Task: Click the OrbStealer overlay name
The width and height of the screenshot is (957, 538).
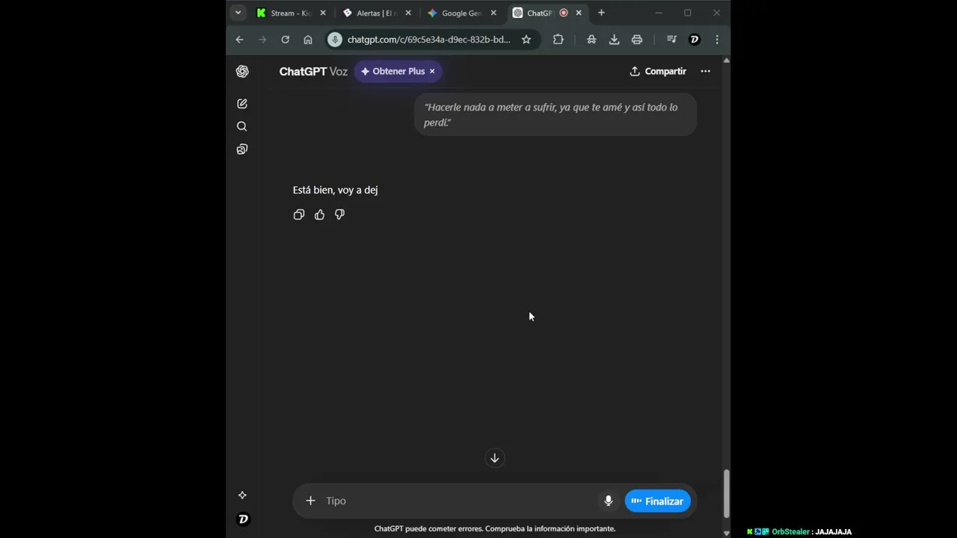Action: (x=790, y=532)
